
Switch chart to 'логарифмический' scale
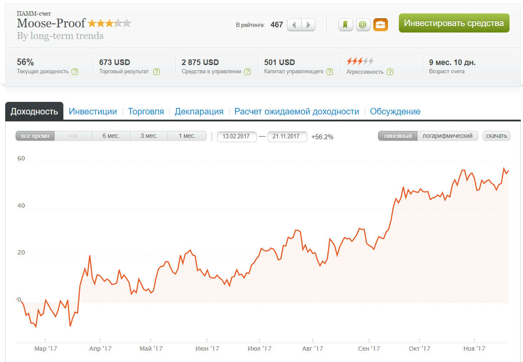447,136
